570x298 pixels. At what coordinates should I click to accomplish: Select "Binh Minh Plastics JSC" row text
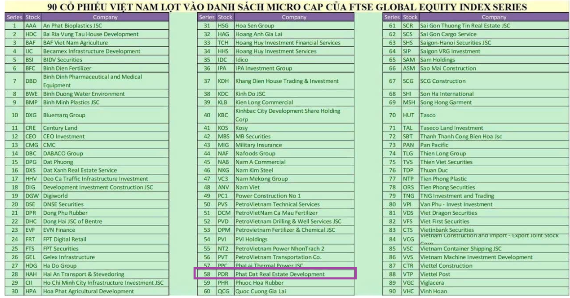[x=71, y=102]
